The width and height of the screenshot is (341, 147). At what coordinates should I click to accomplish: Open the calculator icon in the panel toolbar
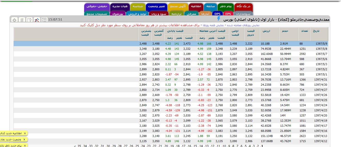coord(22,20)
